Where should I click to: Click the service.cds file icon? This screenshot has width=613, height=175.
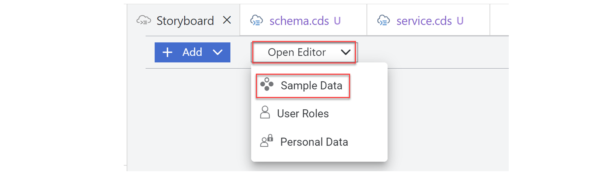pos(384,21)
